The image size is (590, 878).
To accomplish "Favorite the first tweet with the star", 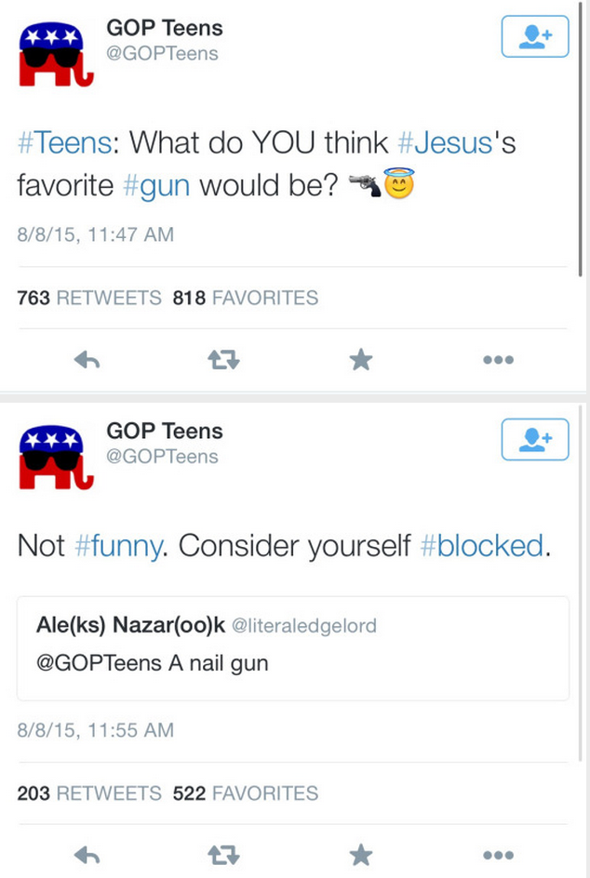I will (361, 360).
